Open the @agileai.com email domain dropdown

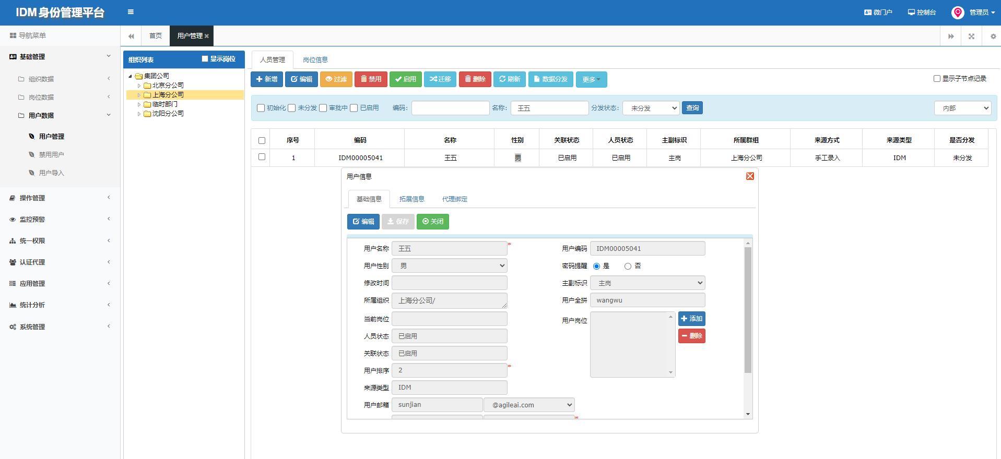click(529, 405)
